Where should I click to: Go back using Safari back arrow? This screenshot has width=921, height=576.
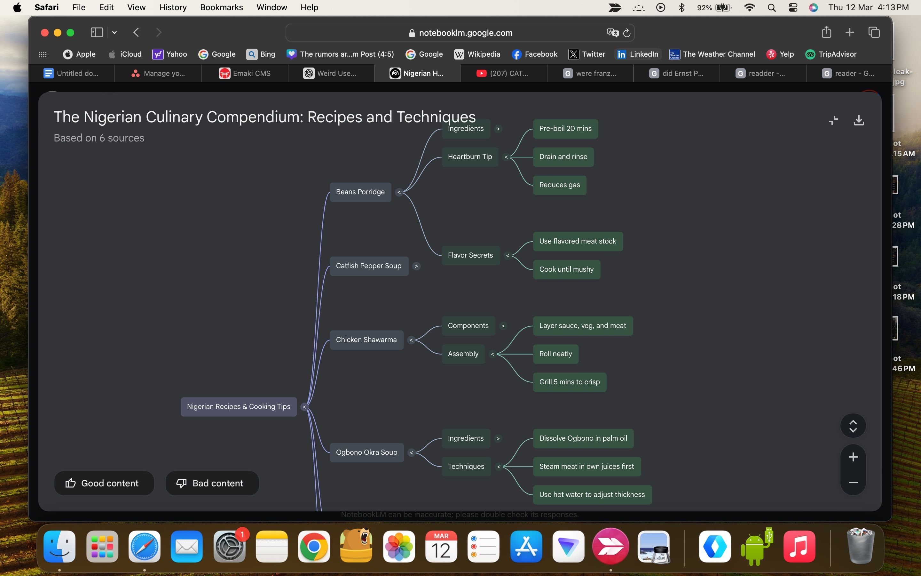[136, 32]
